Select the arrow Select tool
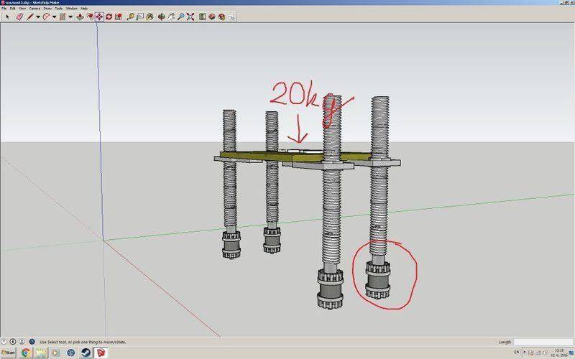The width and height of the screenshot is (575, 359). pyautogui.click(x=7, y=16)
